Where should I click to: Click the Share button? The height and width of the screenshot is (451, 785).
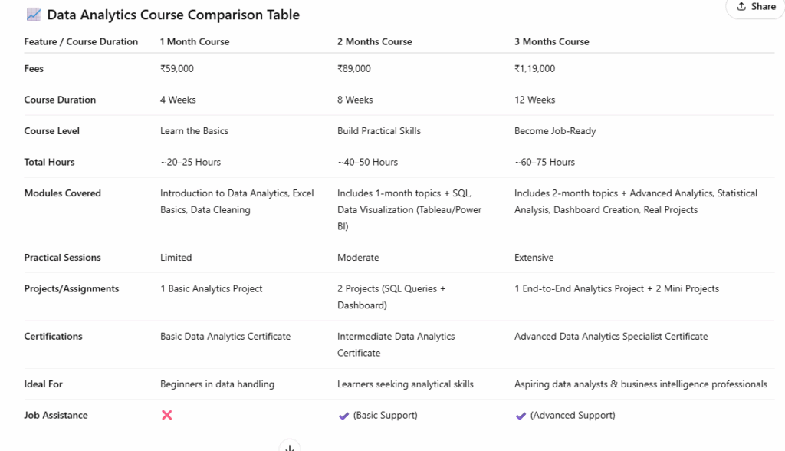point(756,7)
